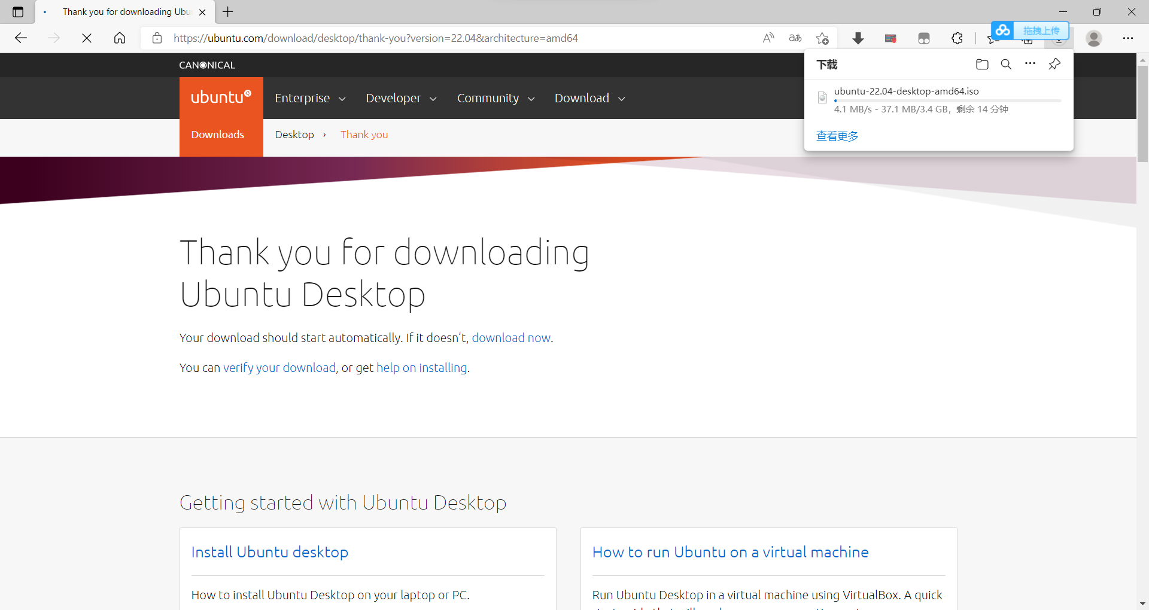Search downloads using magnifier icon
Viewport: 1149px width, 610px height.
(1006, 64)
